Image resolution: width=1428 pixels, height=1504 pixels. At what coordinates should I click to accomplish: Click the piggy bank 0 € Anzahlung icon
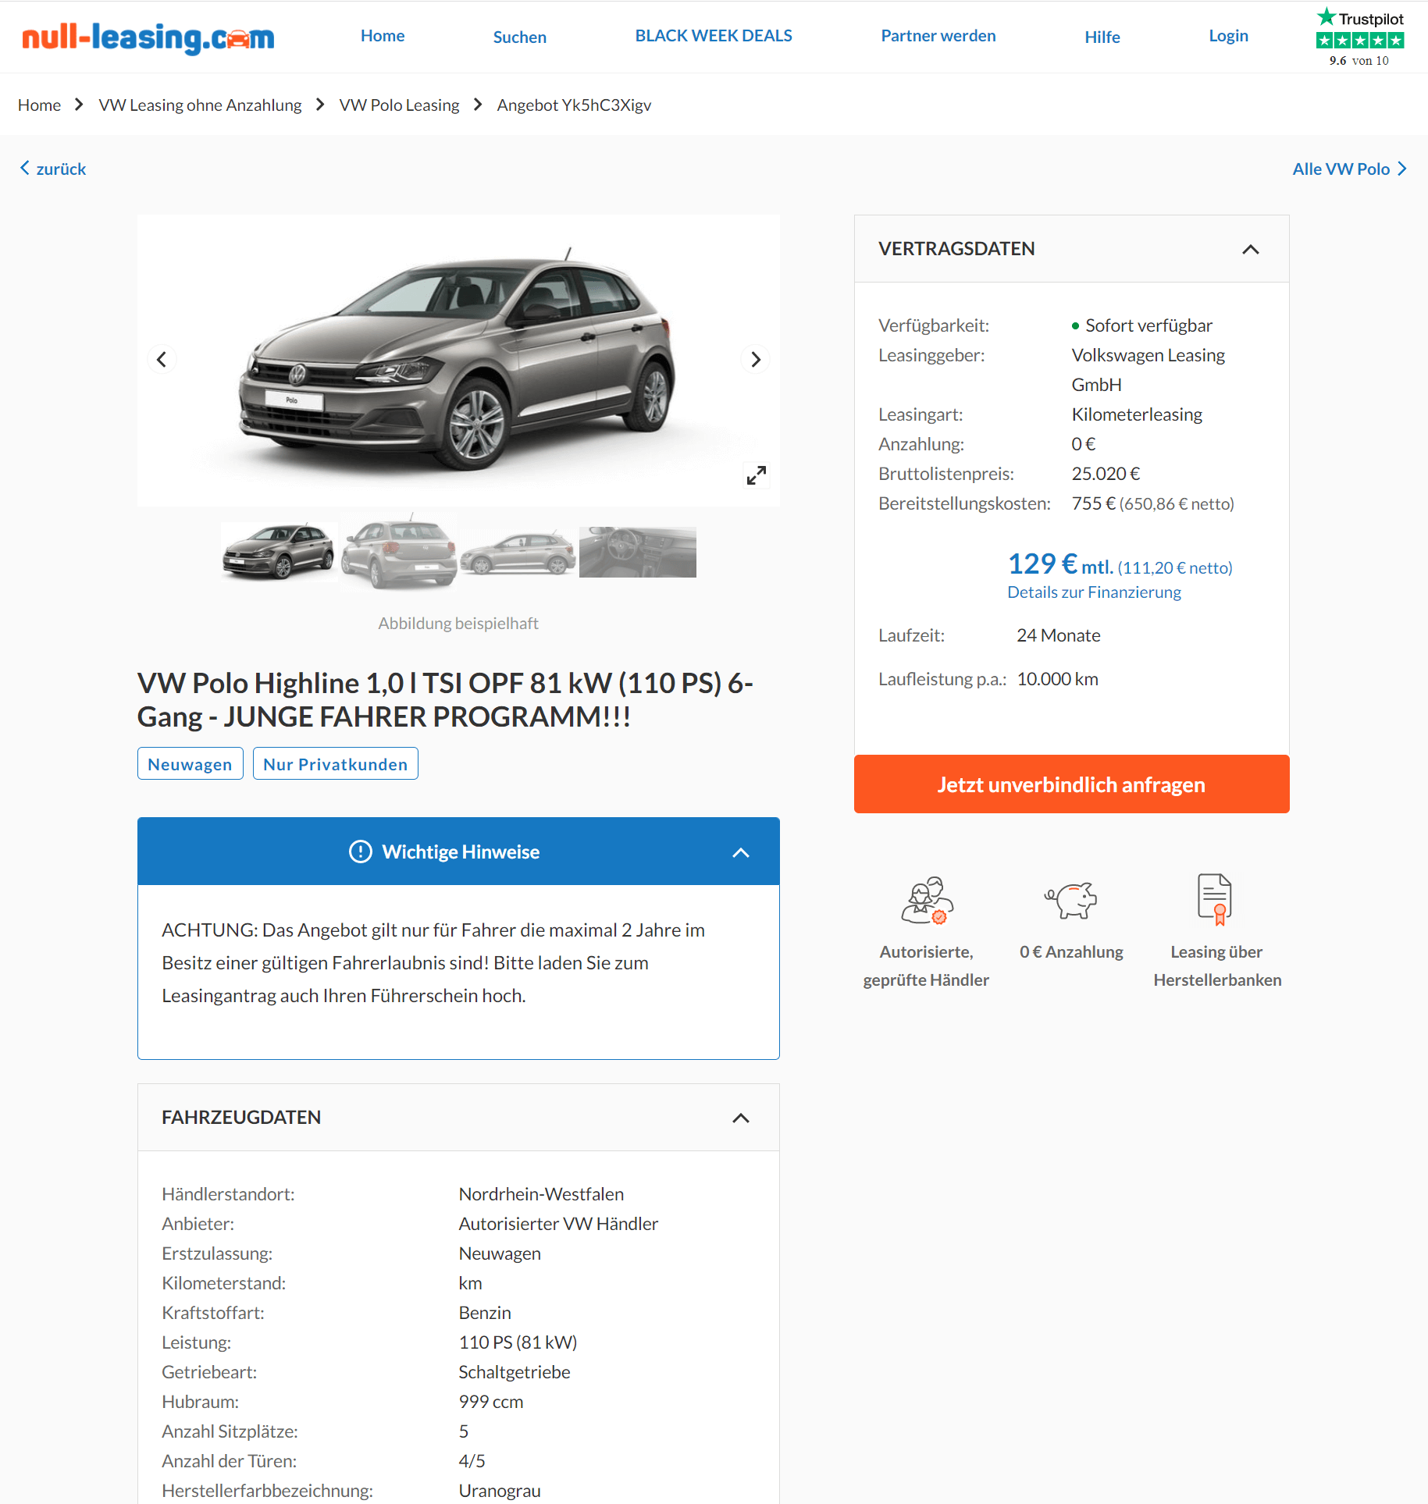coord(1071,900)
